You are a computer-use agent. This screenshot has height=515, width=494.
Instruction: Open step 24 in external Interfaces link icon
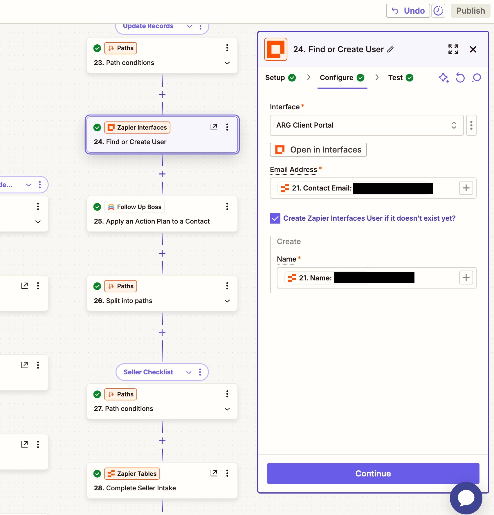[x=214, y=127]
